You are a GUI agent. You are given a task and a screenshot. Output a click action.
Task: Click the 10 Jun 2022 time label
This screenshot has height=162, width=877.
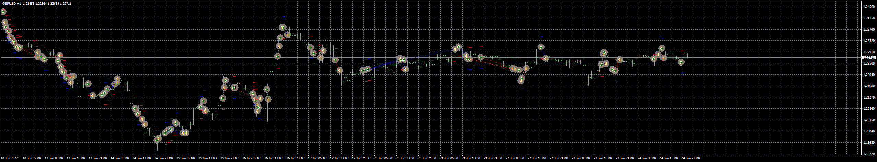pos(10,159)
